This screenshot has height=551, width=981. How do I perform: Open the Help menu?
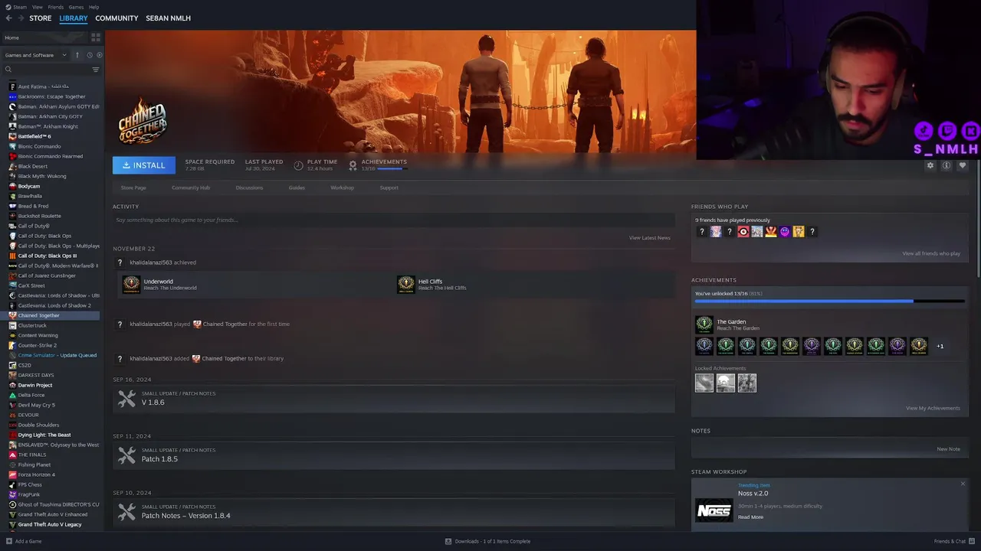pyautogui.click(x=94, y=7)
